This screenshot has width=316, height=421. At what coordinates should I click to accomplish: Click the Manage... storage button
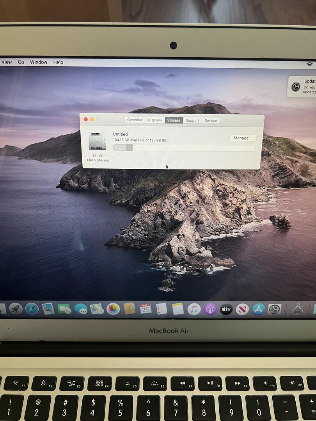point(243,138)
